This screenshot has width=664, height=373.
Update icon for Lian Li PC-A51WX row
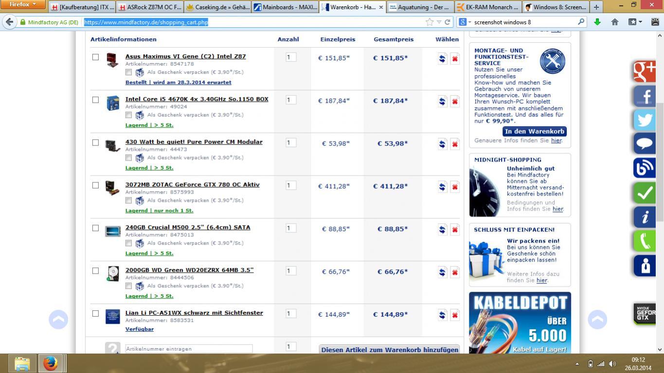coord(442,315)
